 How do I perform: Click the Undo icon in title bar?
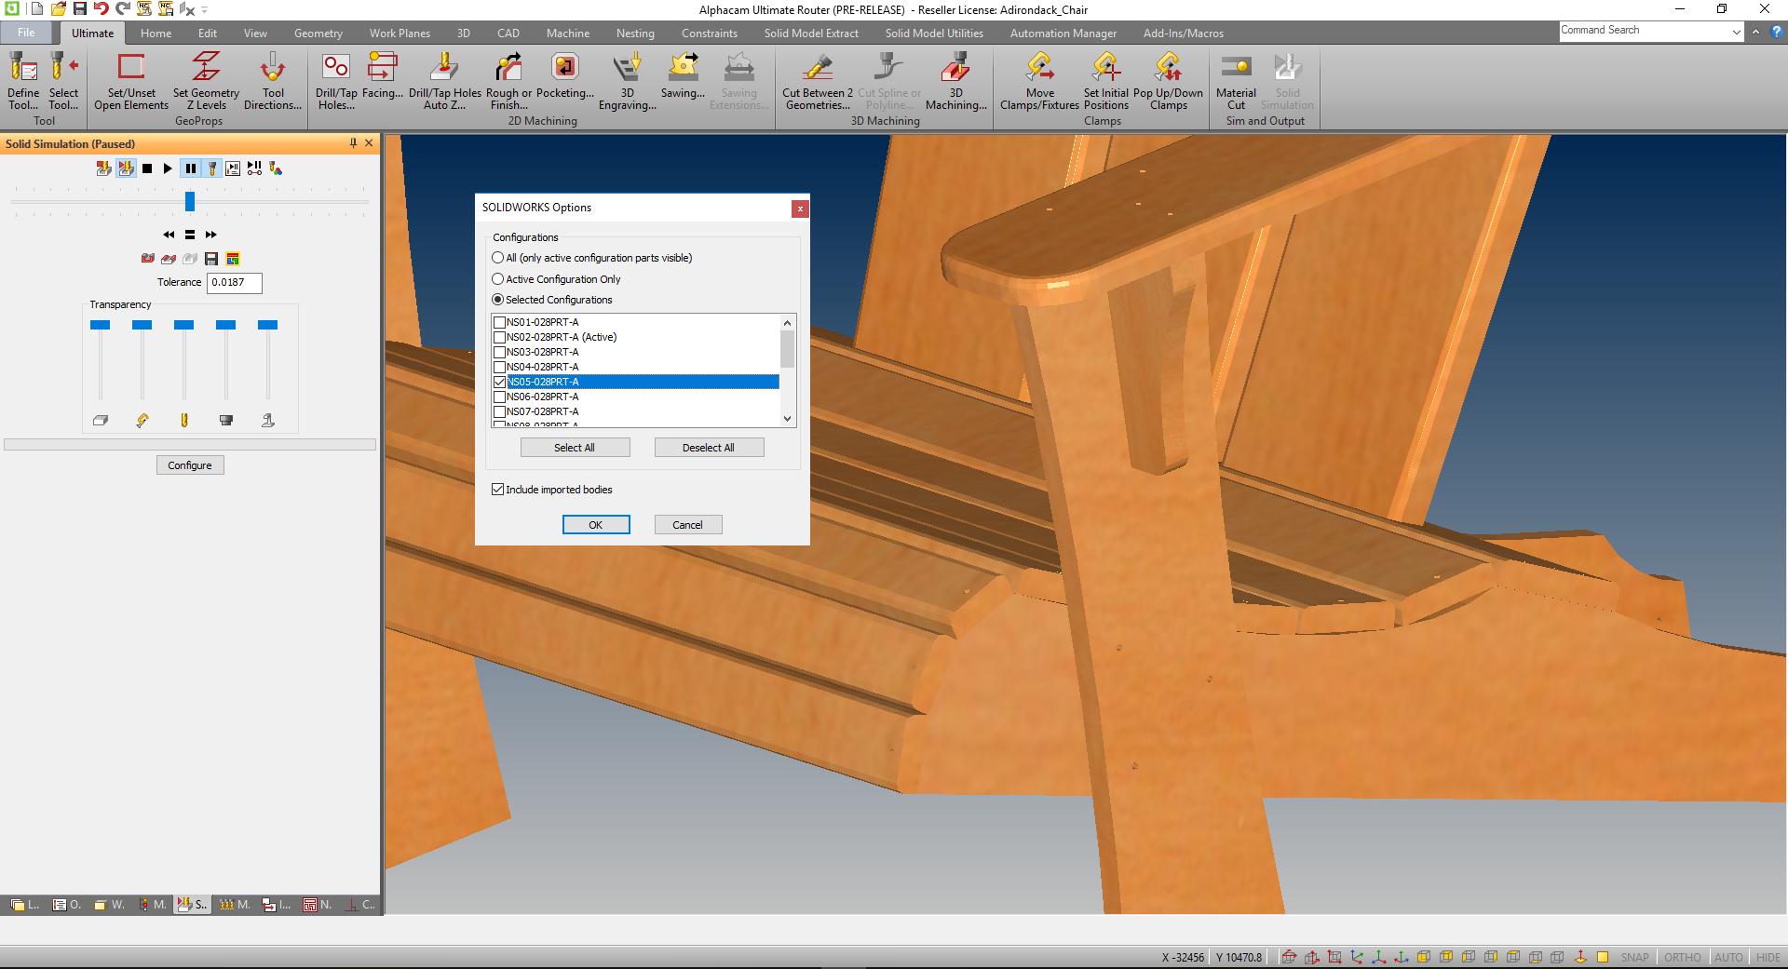[101, 9]
